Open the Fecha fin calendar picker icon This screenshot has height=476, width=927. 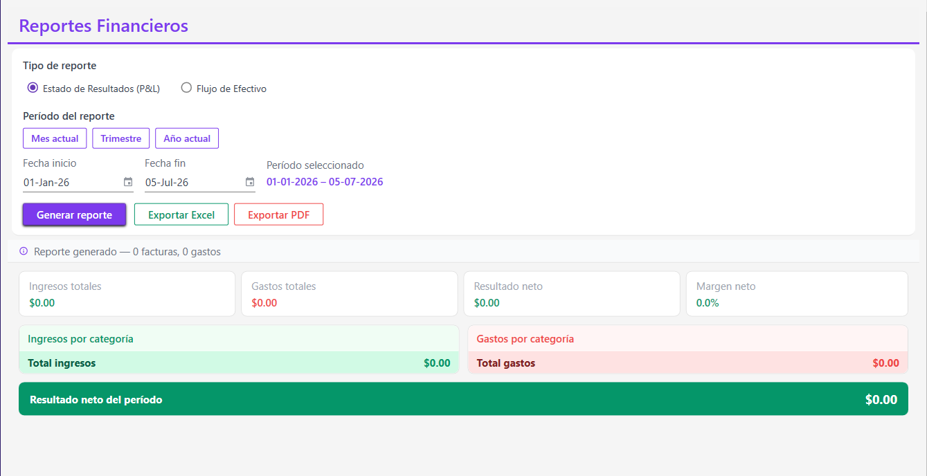pos(250,182)
